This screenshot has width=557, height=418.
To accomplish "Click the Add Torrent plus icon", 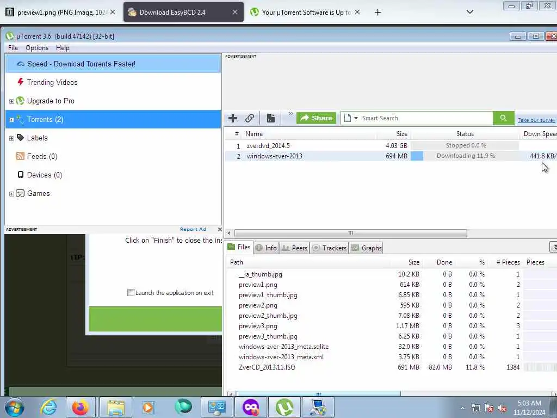I will coord(233,118).
